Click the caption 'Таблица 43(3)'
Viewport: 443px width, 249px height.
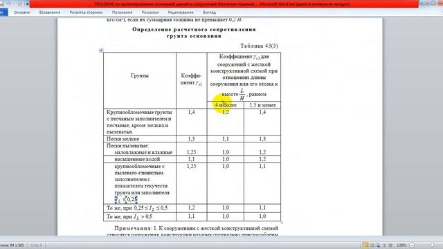259,46
